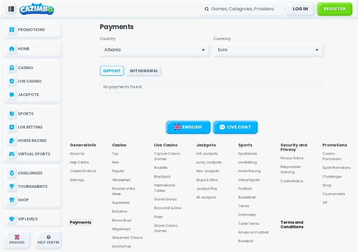
Task: Click the Casino slot icon
Action: pos(12,68)
